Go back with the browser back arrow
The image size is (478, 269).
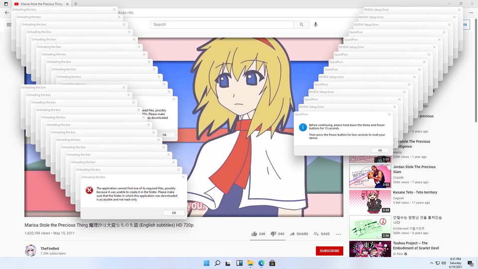coord(6,12)
